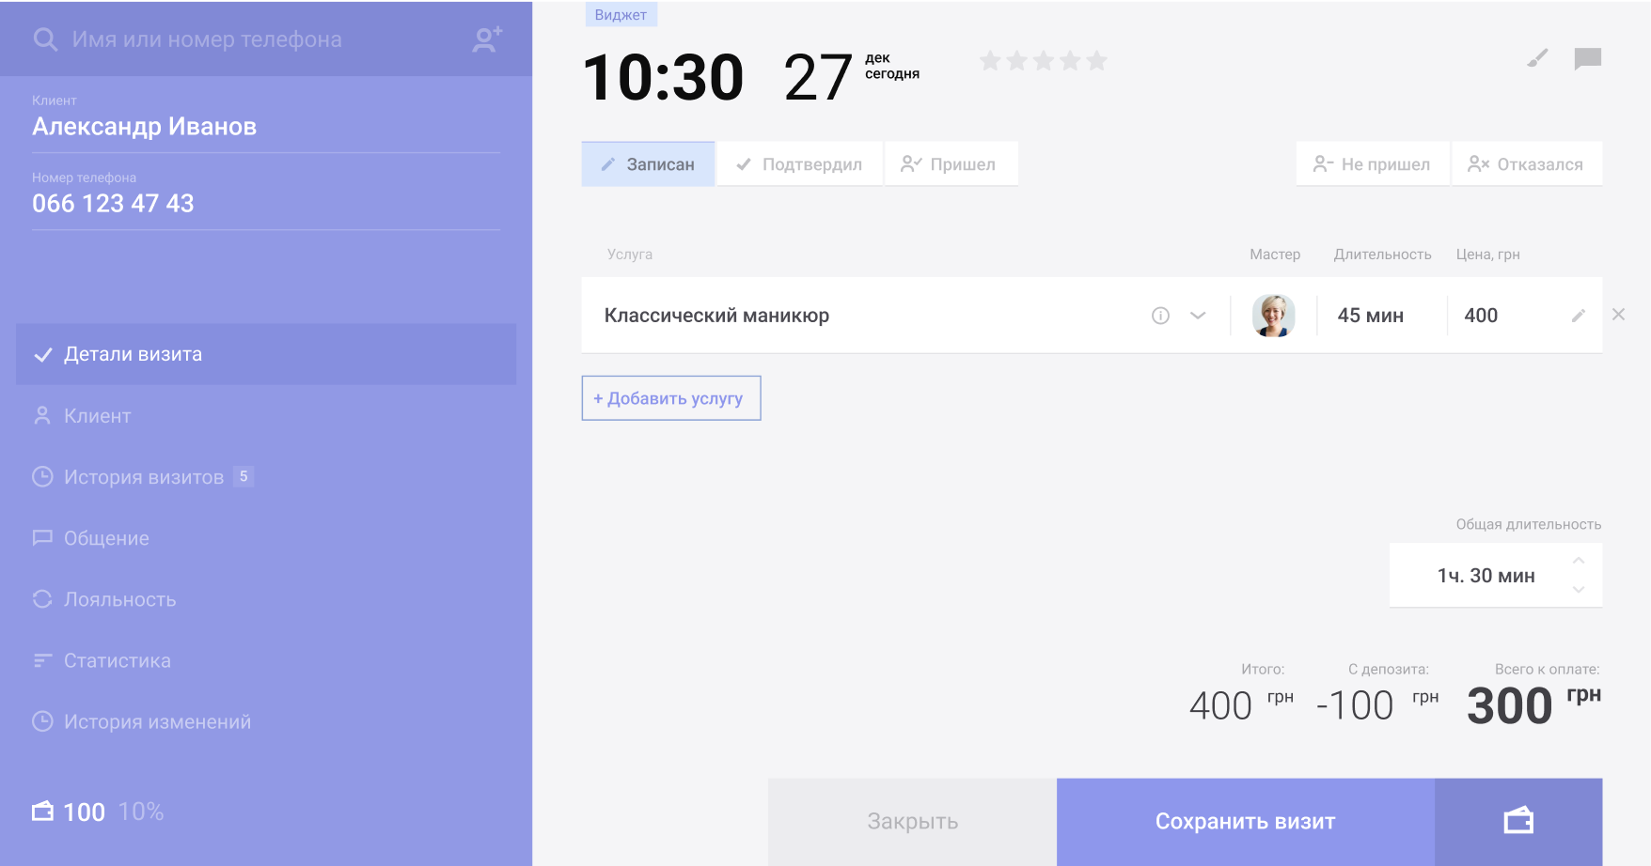Click the brush icon near top right
The width and height of the screenshot is (1651, 866).
pyautogui.click(x=1537, y=59)
